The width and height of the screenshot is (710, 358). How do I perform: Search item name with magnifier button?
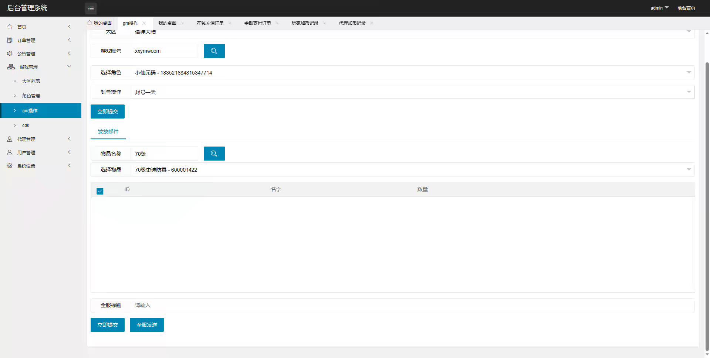coord(214,154)
